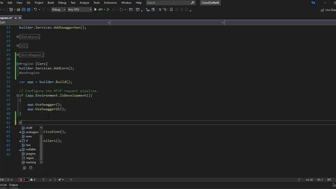The width and height of the screenshot is (336, 189).
Task: Switch to the Output tab
Action: (14, 185)
